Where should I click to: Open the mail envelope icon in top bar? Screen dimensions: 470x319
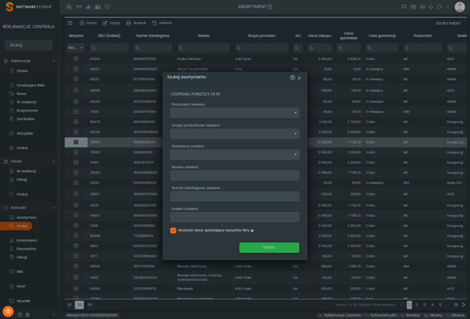coord(422,7)
